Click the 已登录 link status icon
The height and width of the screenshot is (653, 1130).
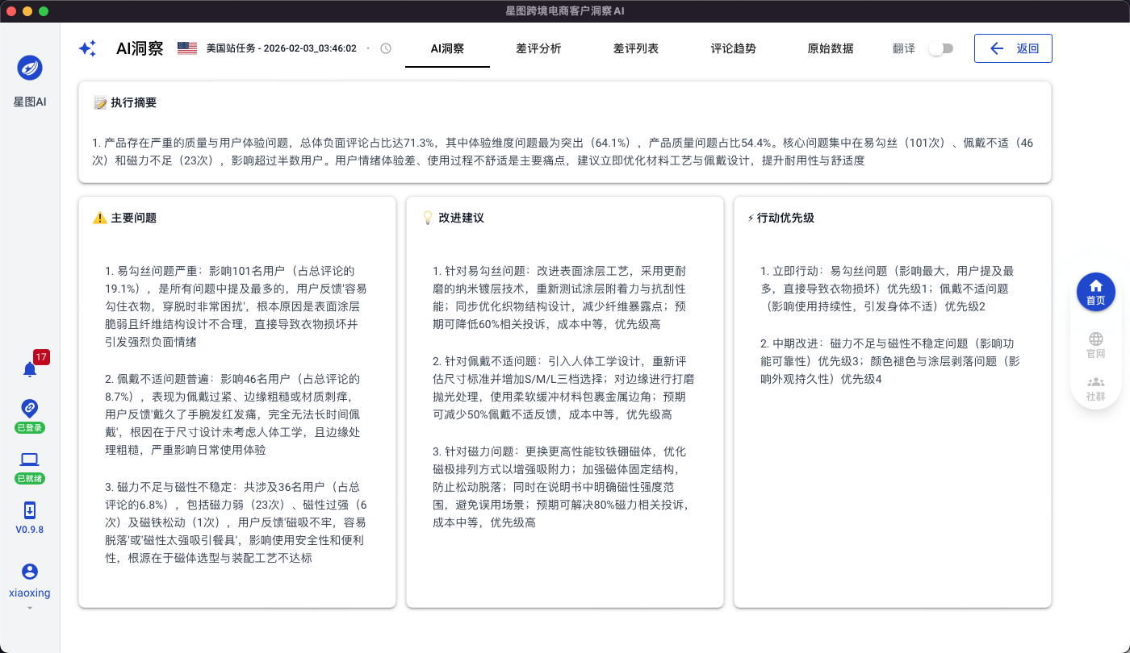click(30, 408)
